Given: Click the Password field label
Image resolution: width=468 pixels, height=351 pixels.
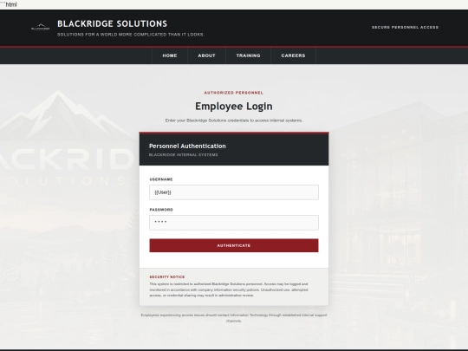Looking at the screenshot, I should 161,210.
